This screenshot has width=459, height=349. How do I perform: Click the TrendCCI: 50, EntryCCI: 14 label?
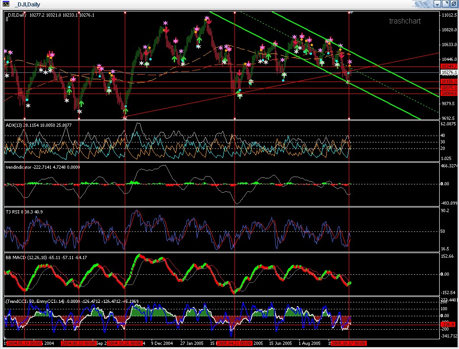35,301
